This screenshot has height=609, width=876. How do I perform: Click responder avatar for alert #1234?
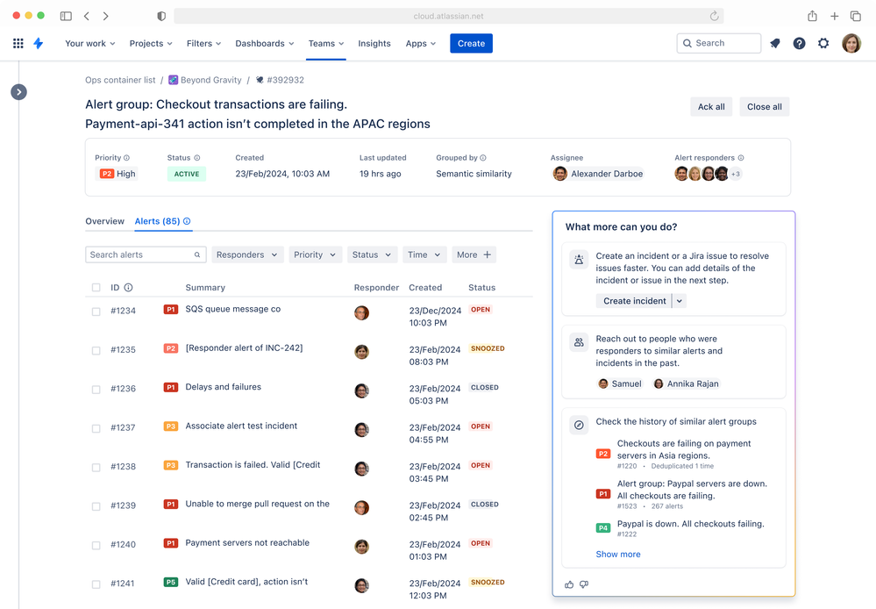tap(361, 312)
